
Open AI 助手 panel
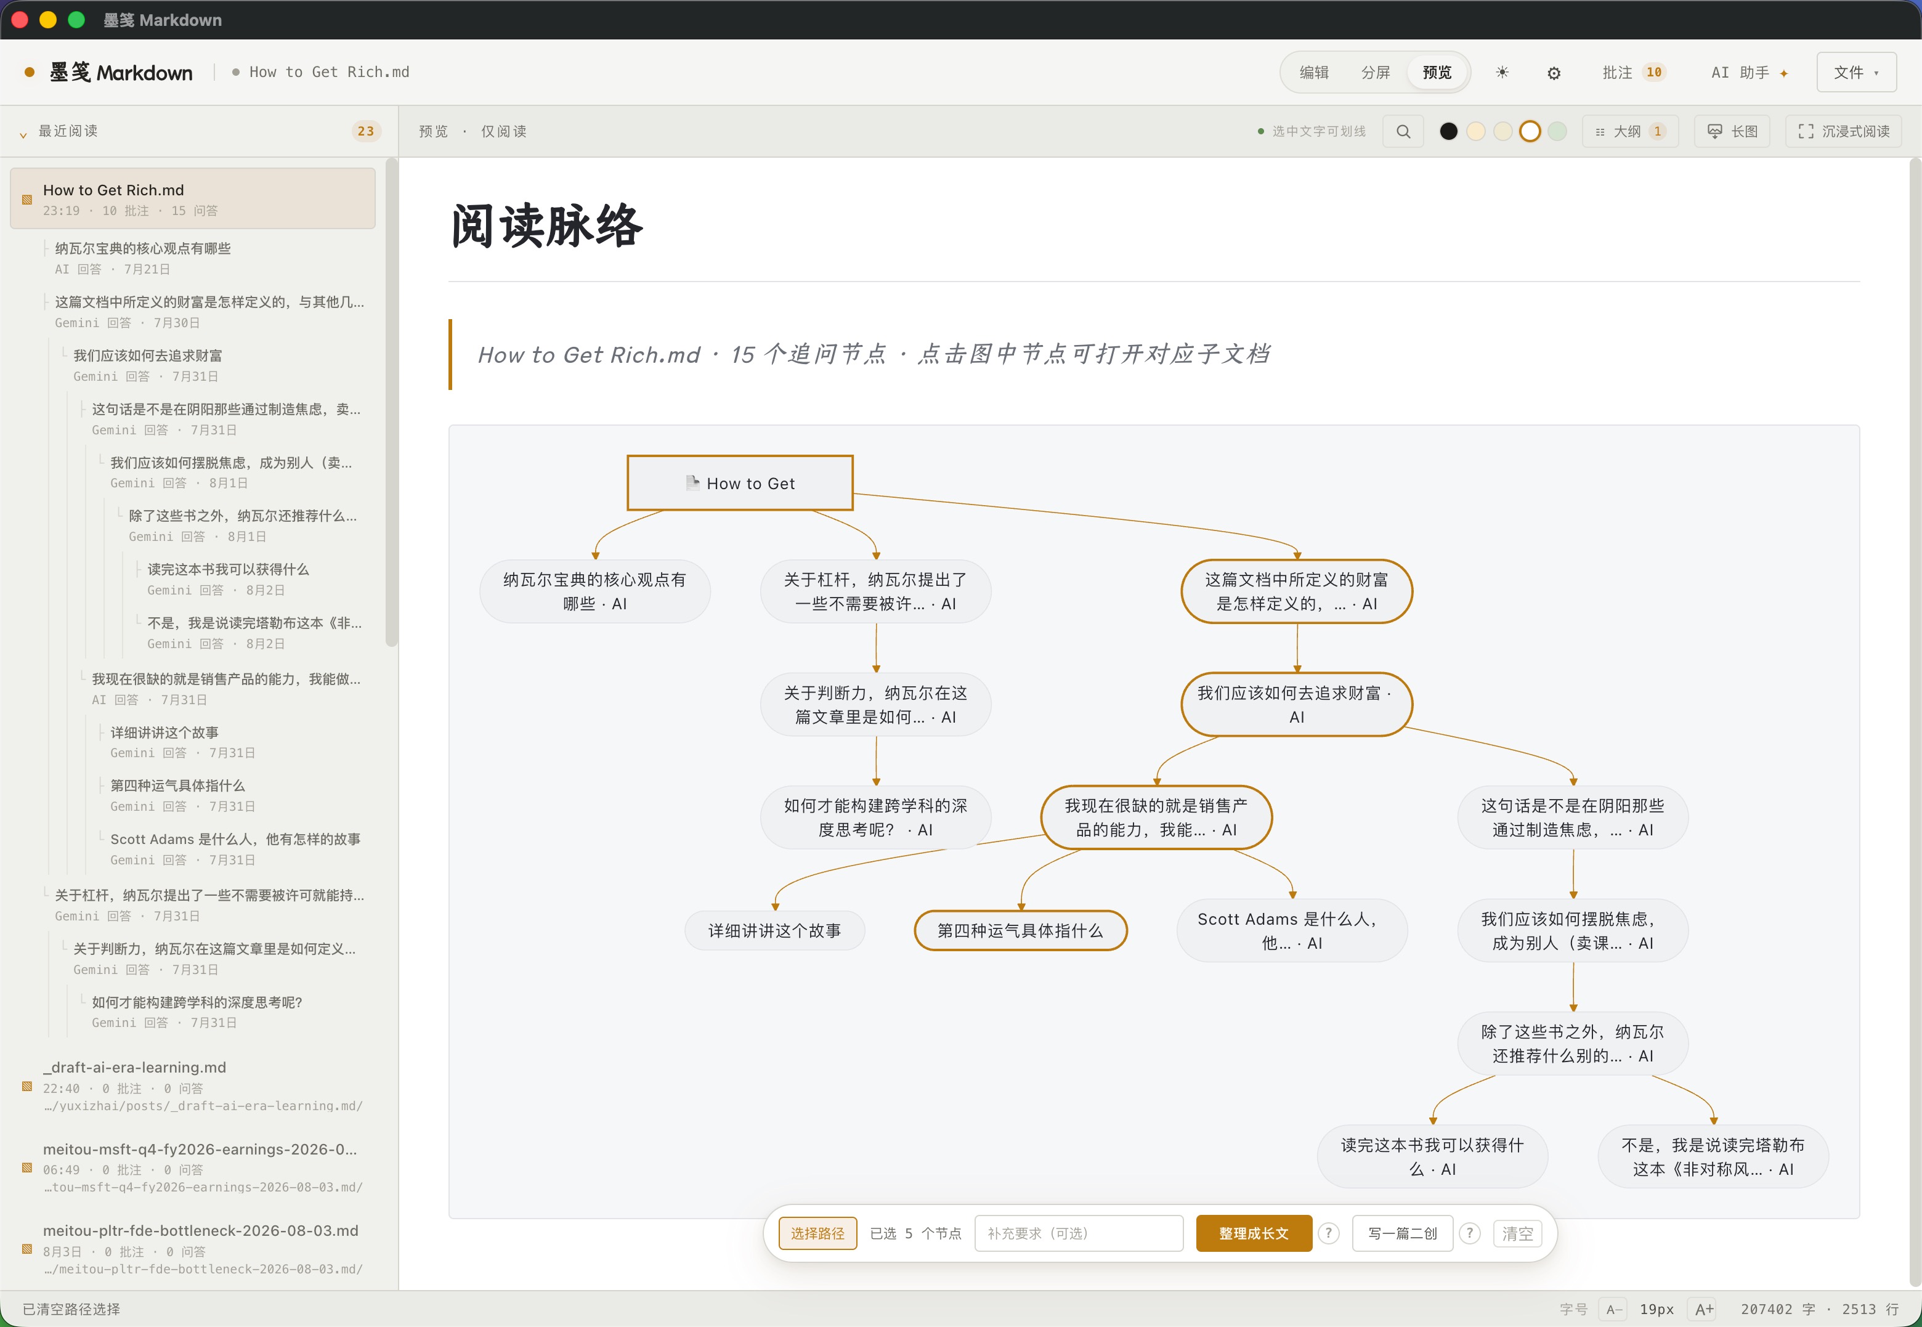(1749, 72)
